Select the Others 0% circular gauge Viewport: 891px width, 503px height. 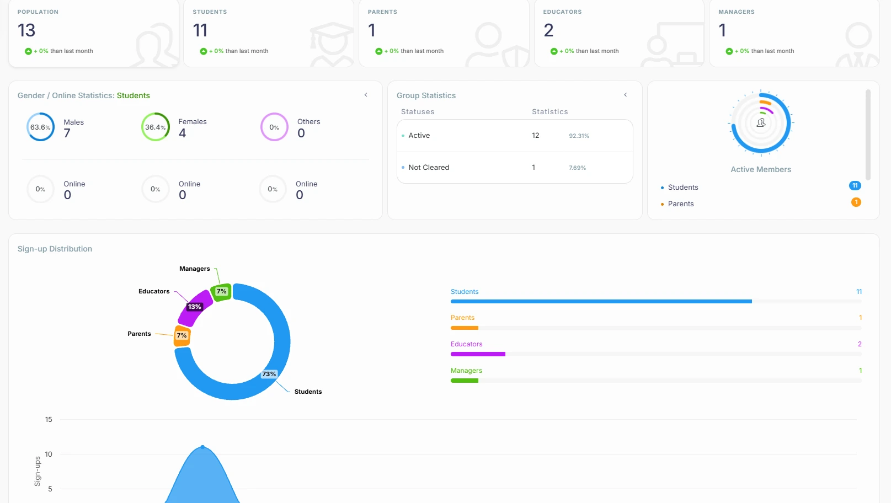(274, 127)
